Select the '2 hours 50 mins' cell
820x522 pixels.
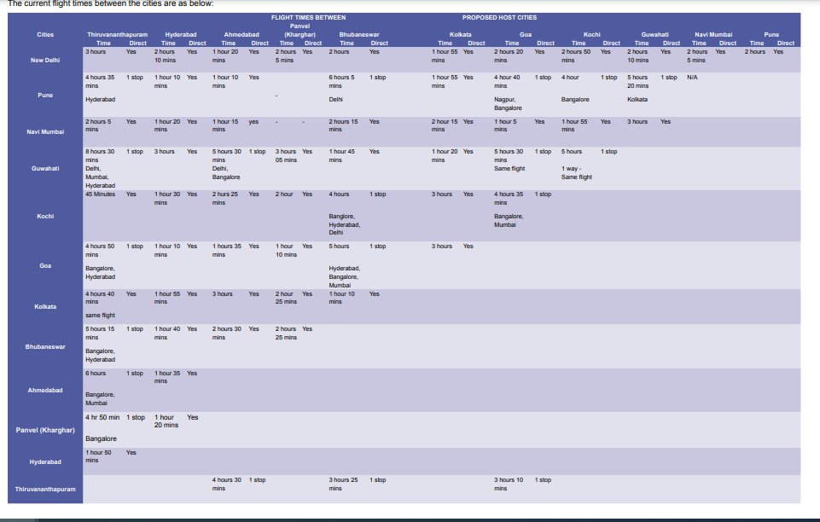point(576,55)
